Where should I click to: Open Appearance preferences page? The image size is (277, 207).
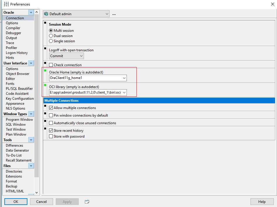coord(15,103)
